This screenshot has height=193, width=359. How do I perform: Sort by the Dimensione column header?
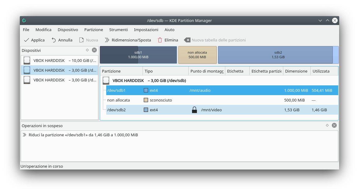296,71
